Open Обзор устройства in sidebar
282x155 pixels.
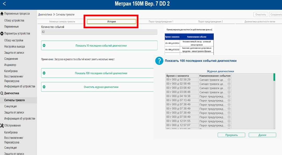pos(14,21)
